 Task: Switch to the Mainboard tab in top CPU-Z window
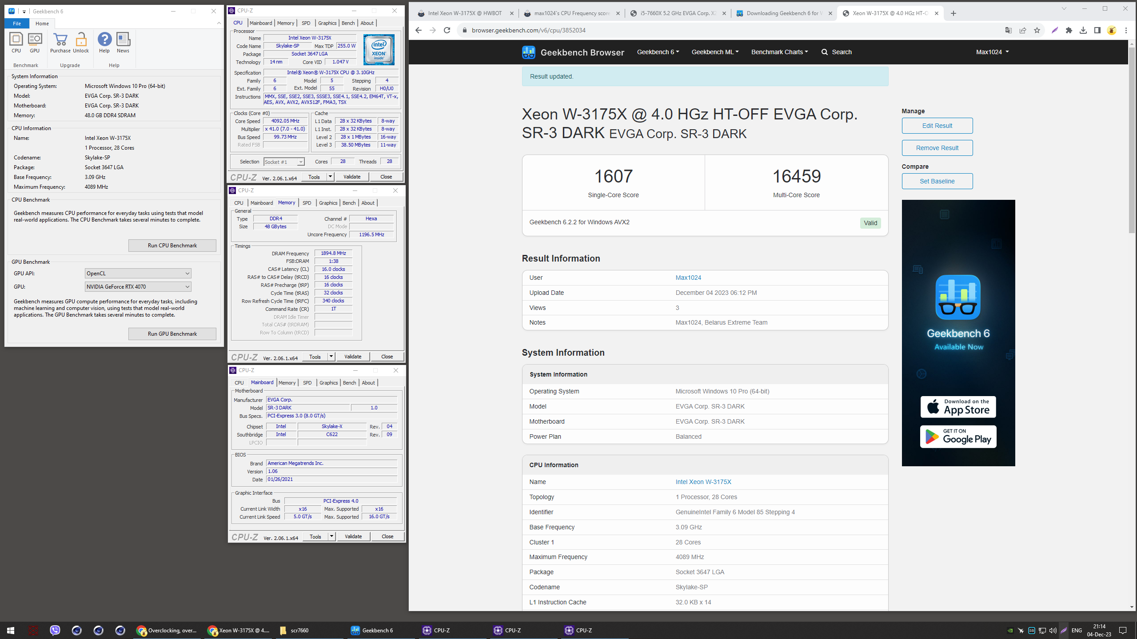(261, 23)
